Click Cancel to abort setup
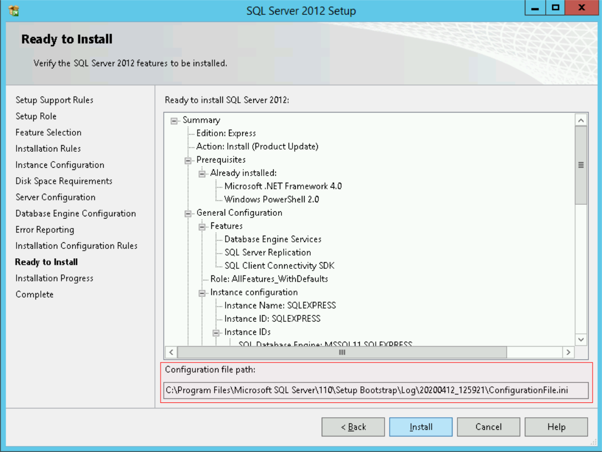 pyautogui.click(x=488, y=427)
